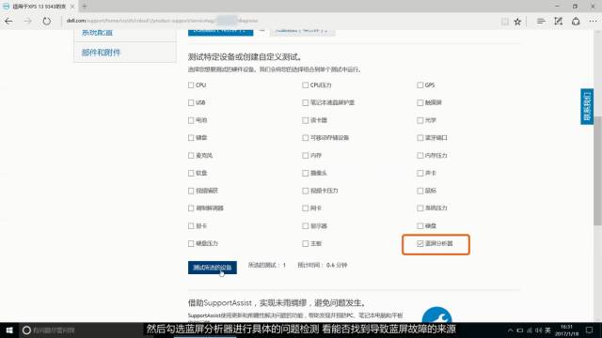This screenshot has width=602, height=338.
Task: Select the 麦克风 microphone checkbox
Action: pos(191,155)
